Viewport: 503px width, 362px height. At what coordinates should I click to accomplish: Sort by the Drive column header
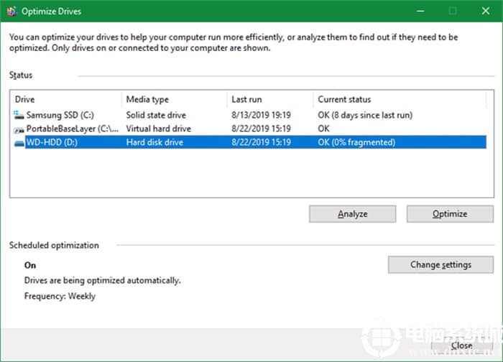[x=66, y=99]
